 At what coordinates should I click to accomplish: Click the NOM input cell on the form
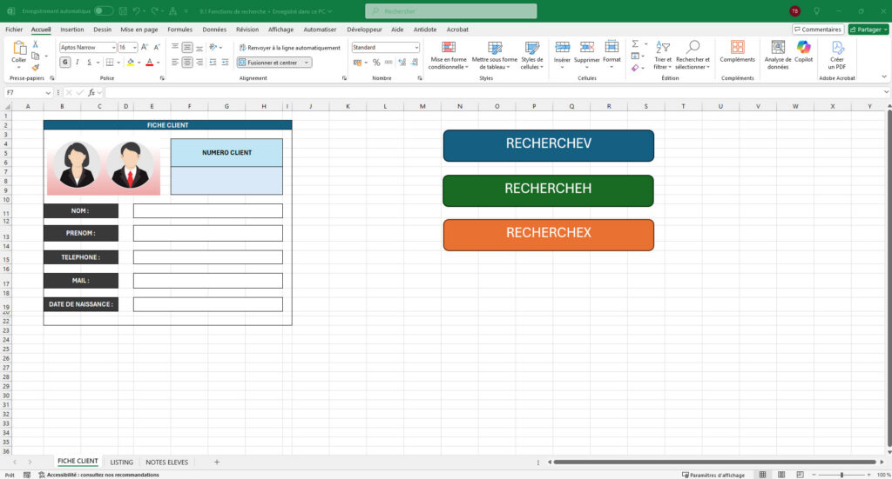point(207,210)
